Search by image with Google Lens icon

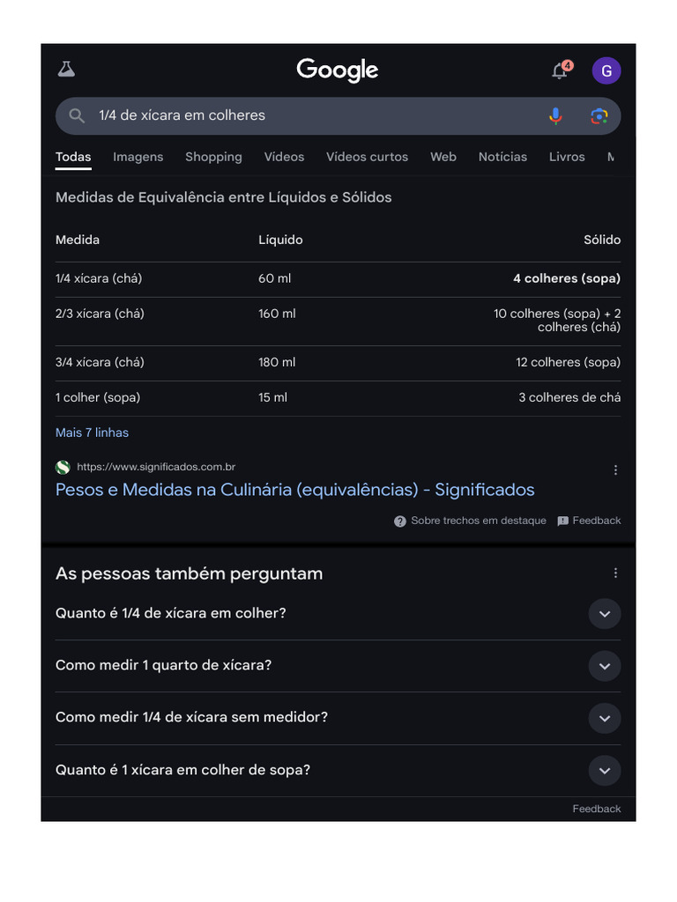(599, 115)
